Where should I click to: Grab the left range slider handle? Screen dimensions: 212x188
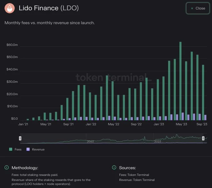click(20, 138)
